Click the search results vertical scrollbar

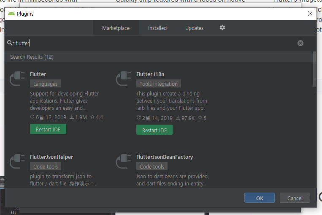coord(314,69)
